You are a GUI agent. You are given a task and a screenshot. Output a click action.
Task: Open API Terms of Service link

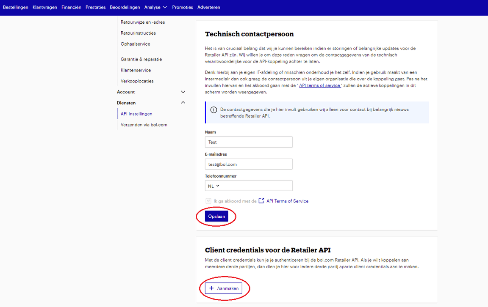pyautogui.click(x=287, y=201)
